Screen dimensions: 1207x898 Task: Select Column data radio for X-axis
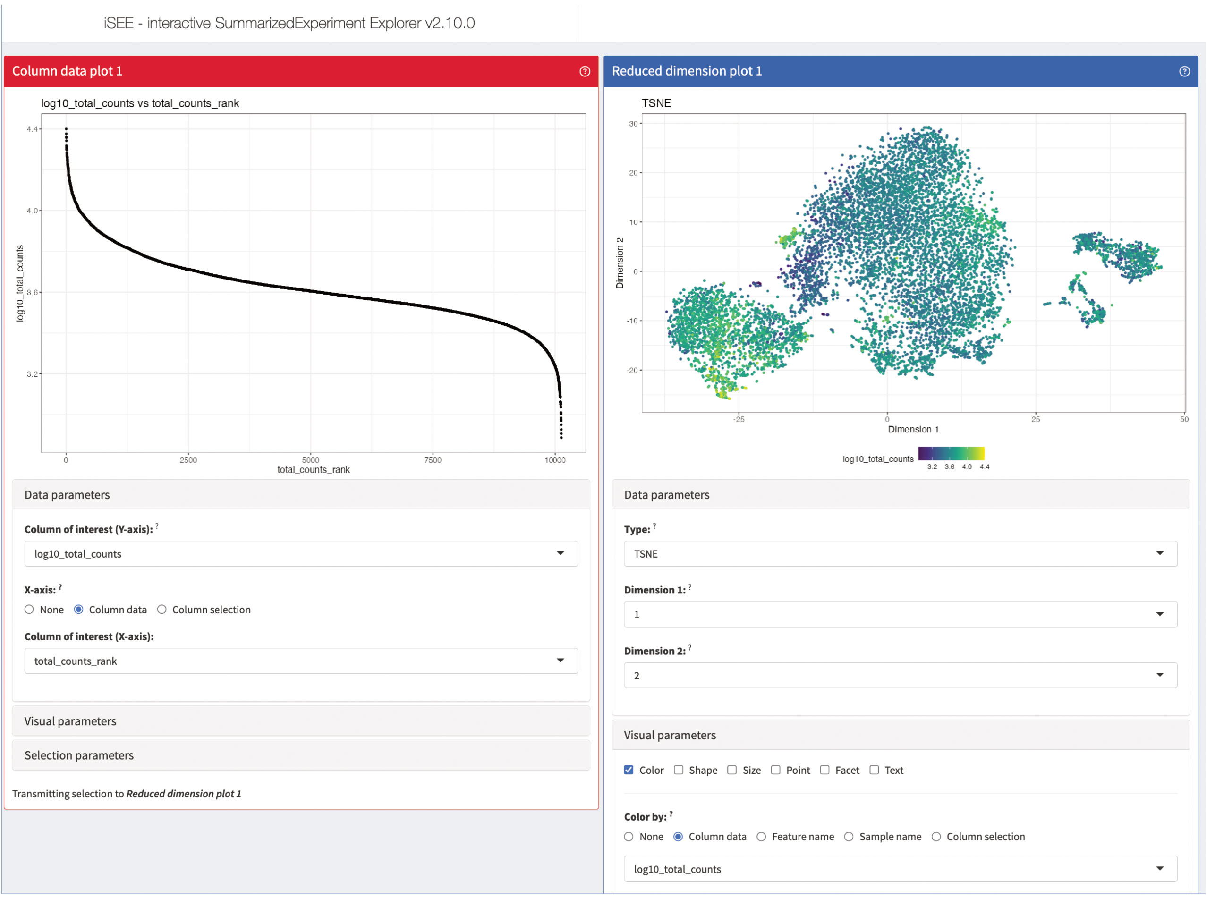[79, 610]
